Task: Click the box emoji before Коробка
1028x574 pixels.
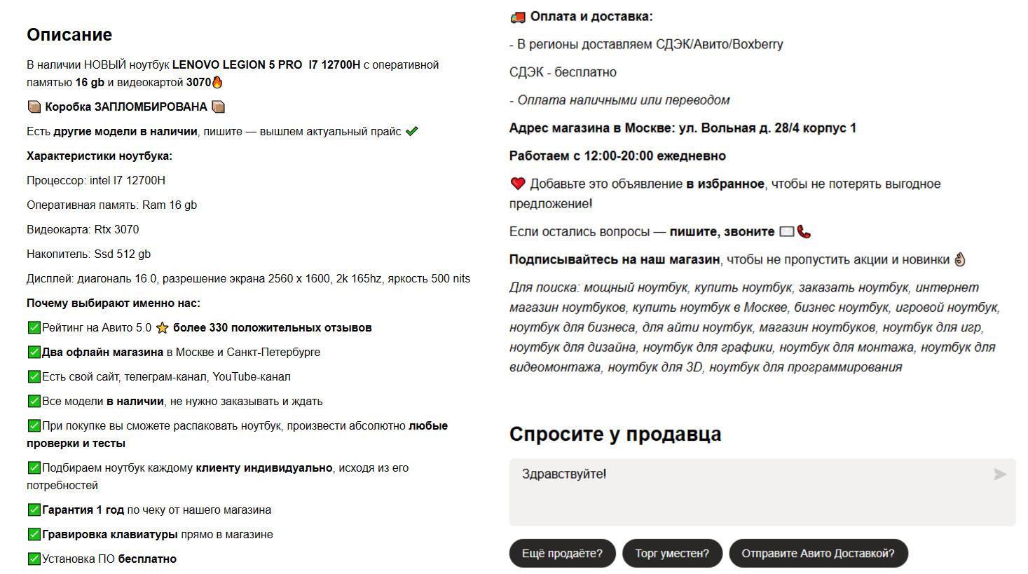Action: pyautogui.click(x=34, y=107)
